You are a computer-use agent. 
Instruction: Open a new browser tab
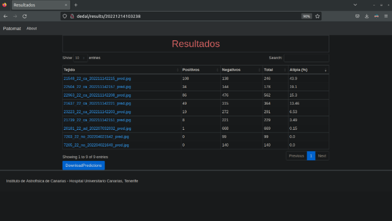(x=76, y=5)
